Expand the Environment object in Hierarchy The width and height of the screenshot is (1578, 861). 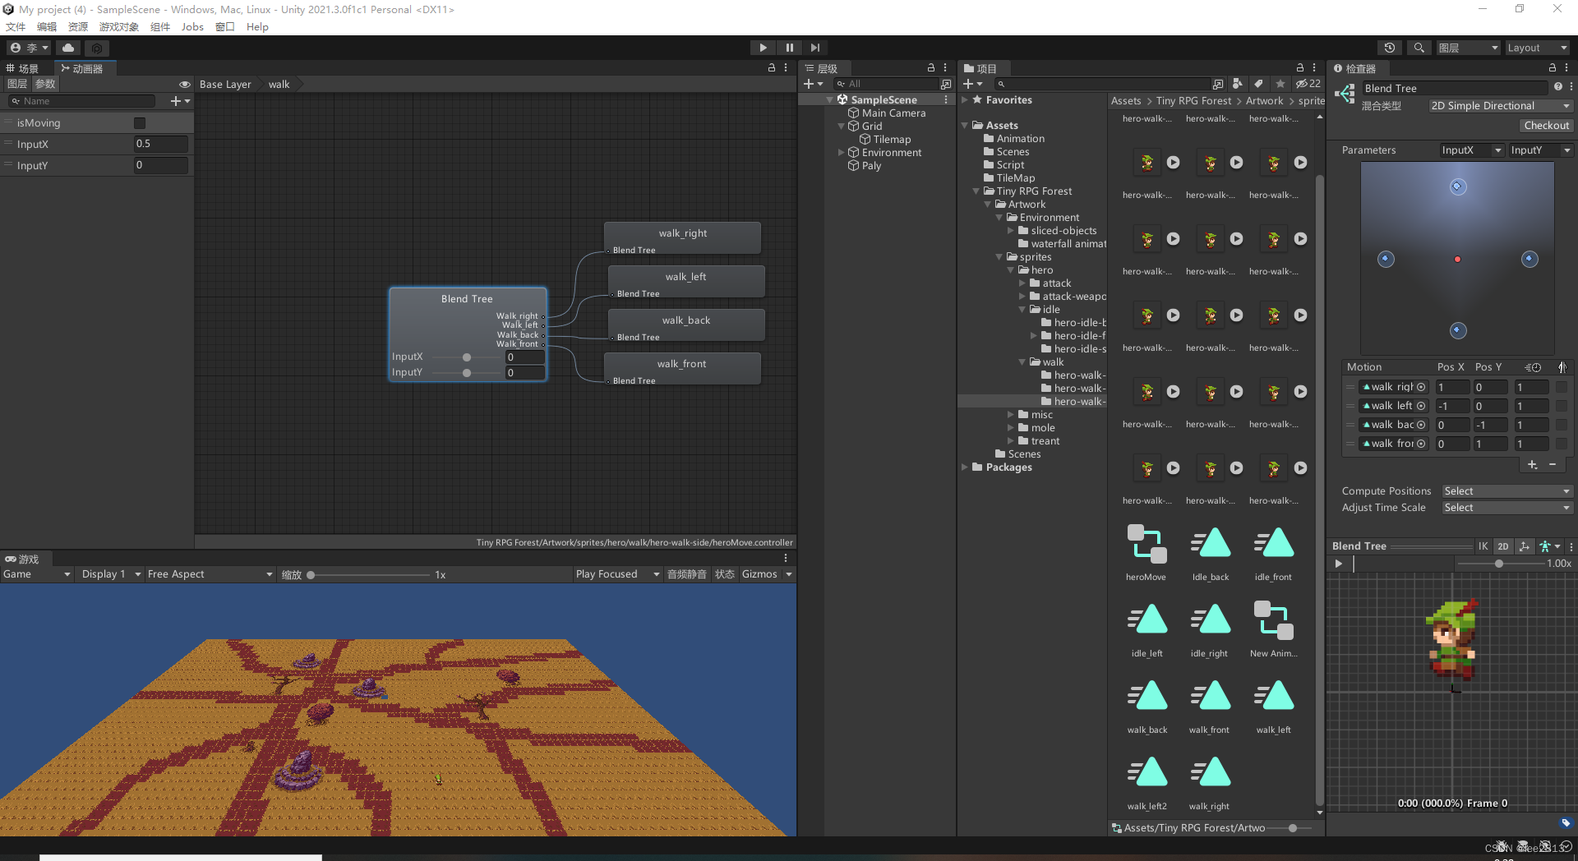click(841, 152)
